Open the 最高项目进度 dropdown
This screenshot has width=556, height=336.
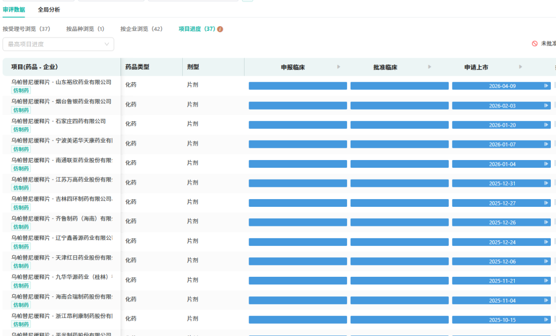coord(58,44)
